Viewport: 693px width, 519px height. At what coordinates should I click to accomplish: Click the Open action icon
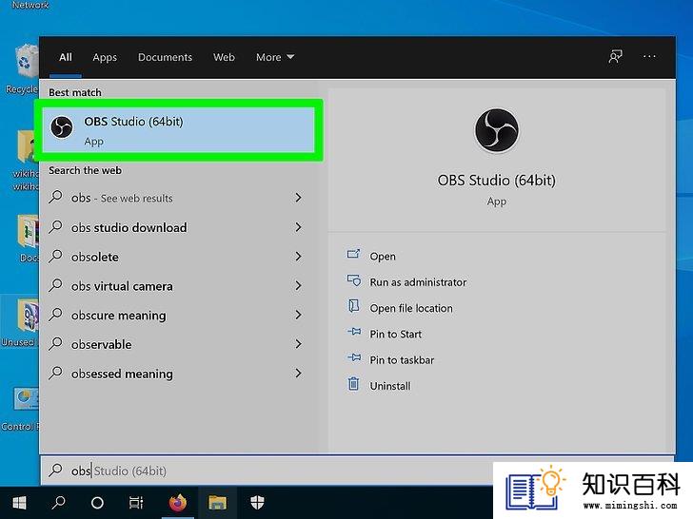tap(353, 254)
